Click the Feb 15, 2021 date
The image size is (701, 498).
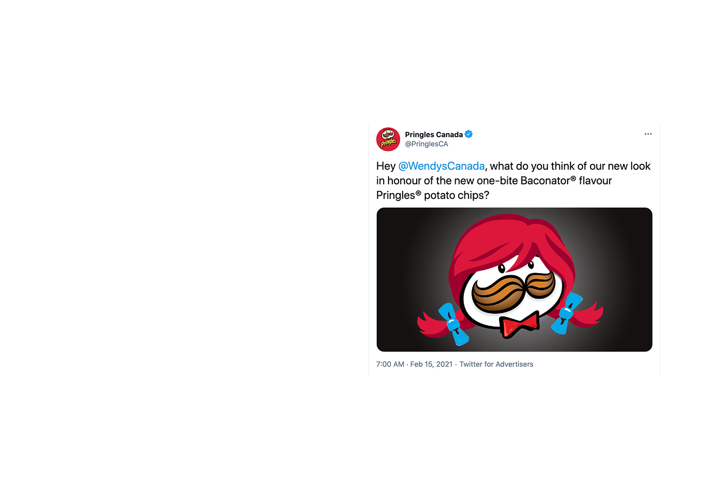(x=431, y=364)
